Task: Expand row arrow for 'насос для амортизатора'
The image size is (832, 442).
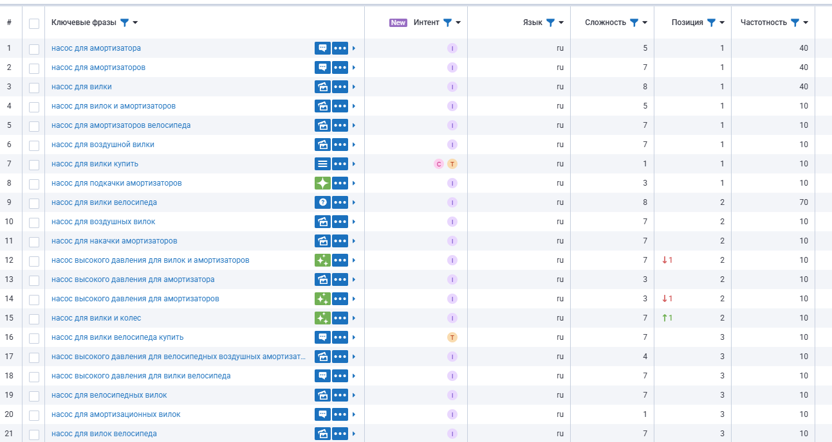Action: [x=354, y=48]
